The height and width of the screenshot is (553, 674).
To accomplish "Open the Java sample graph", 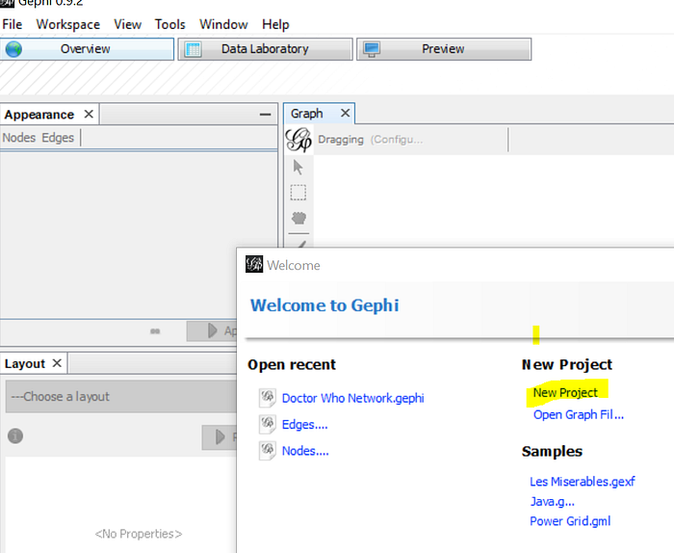I will (553, 501).
